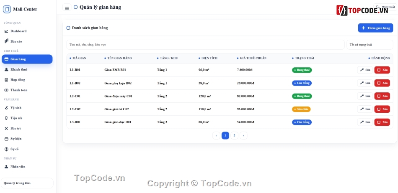Open Nhân viên in the sidebar
398x193 pixels.
click(27, 167)
